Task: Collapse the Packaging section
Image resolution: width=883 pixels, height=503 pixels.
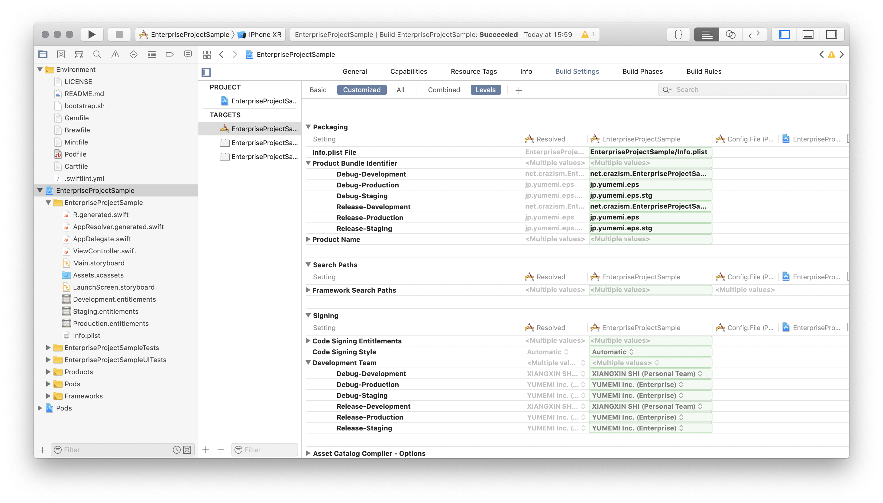Action: [x=308, y=127]
